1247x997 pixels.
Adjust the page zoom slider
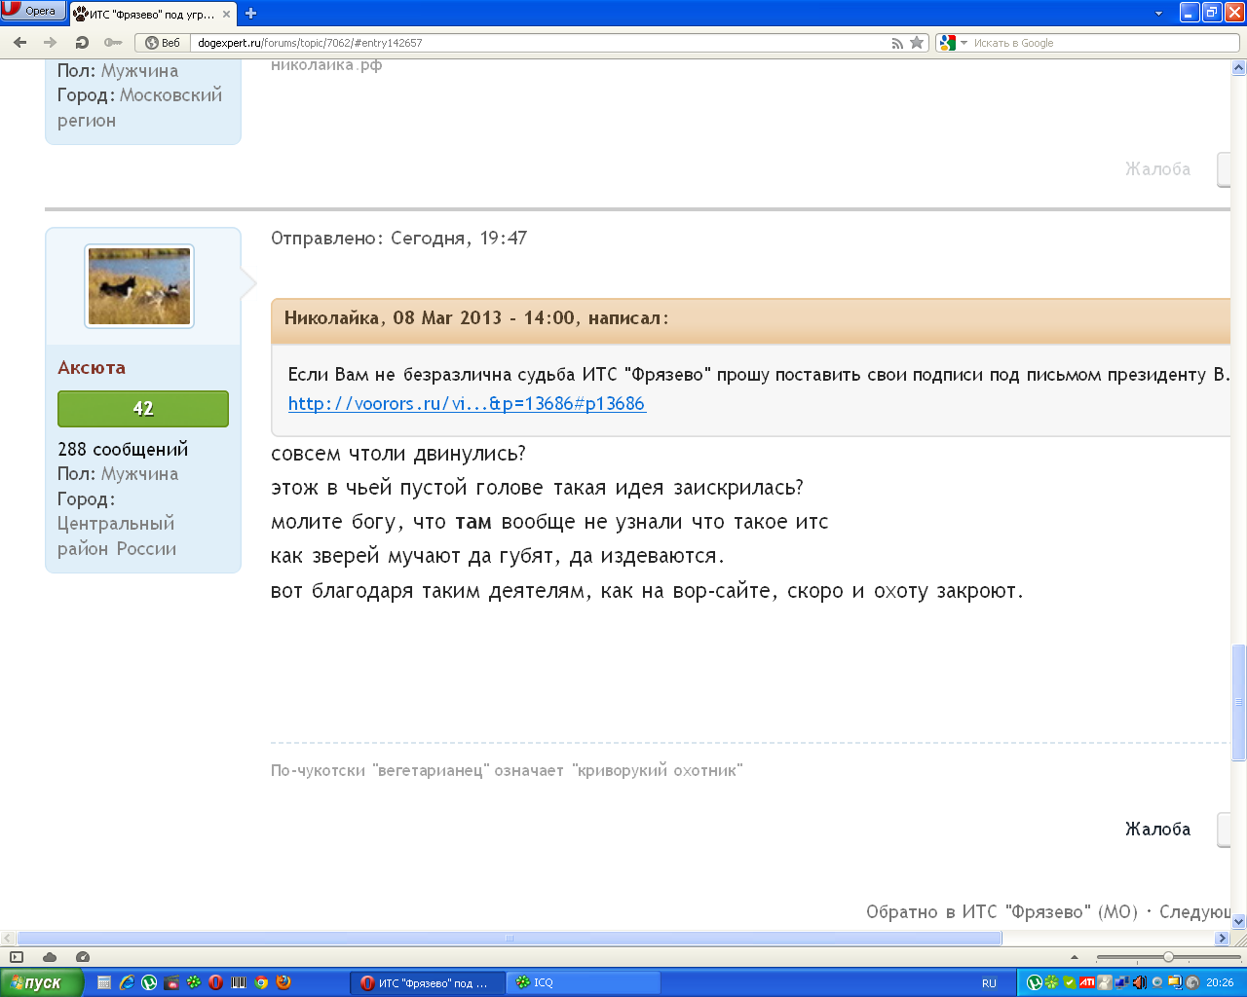click(1168, 957)
